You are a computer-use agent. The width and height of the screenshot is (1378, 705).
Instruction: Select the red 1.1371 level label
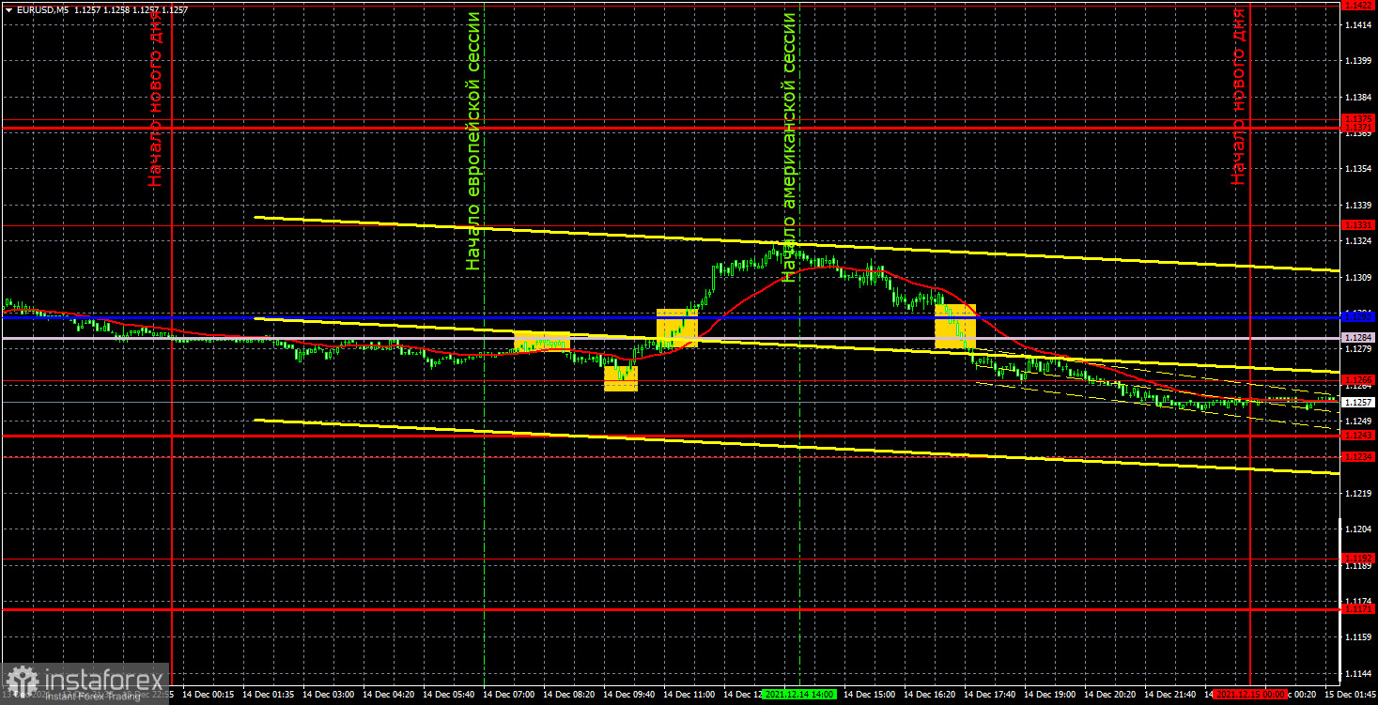pyautogui.click(x=1357, y=128)
